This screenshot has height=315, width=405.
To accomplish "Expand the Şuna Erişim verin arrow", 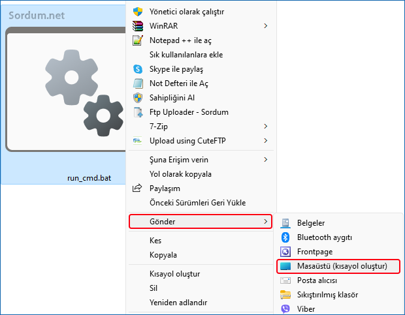I will coord(265,160).
